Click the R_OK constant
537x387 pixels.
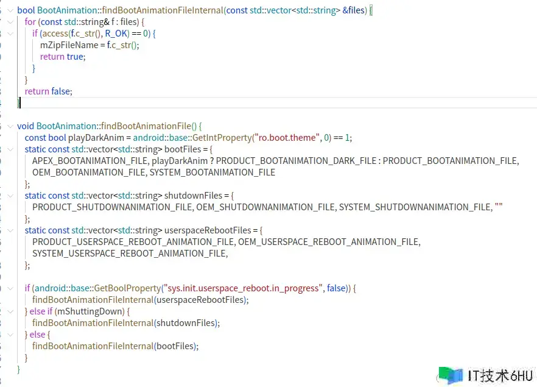(116, 34)
